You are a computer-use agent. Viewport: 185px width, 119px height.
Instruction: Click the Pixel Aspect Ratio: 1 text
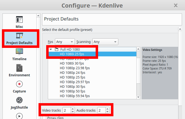click(x=155, y=65)
